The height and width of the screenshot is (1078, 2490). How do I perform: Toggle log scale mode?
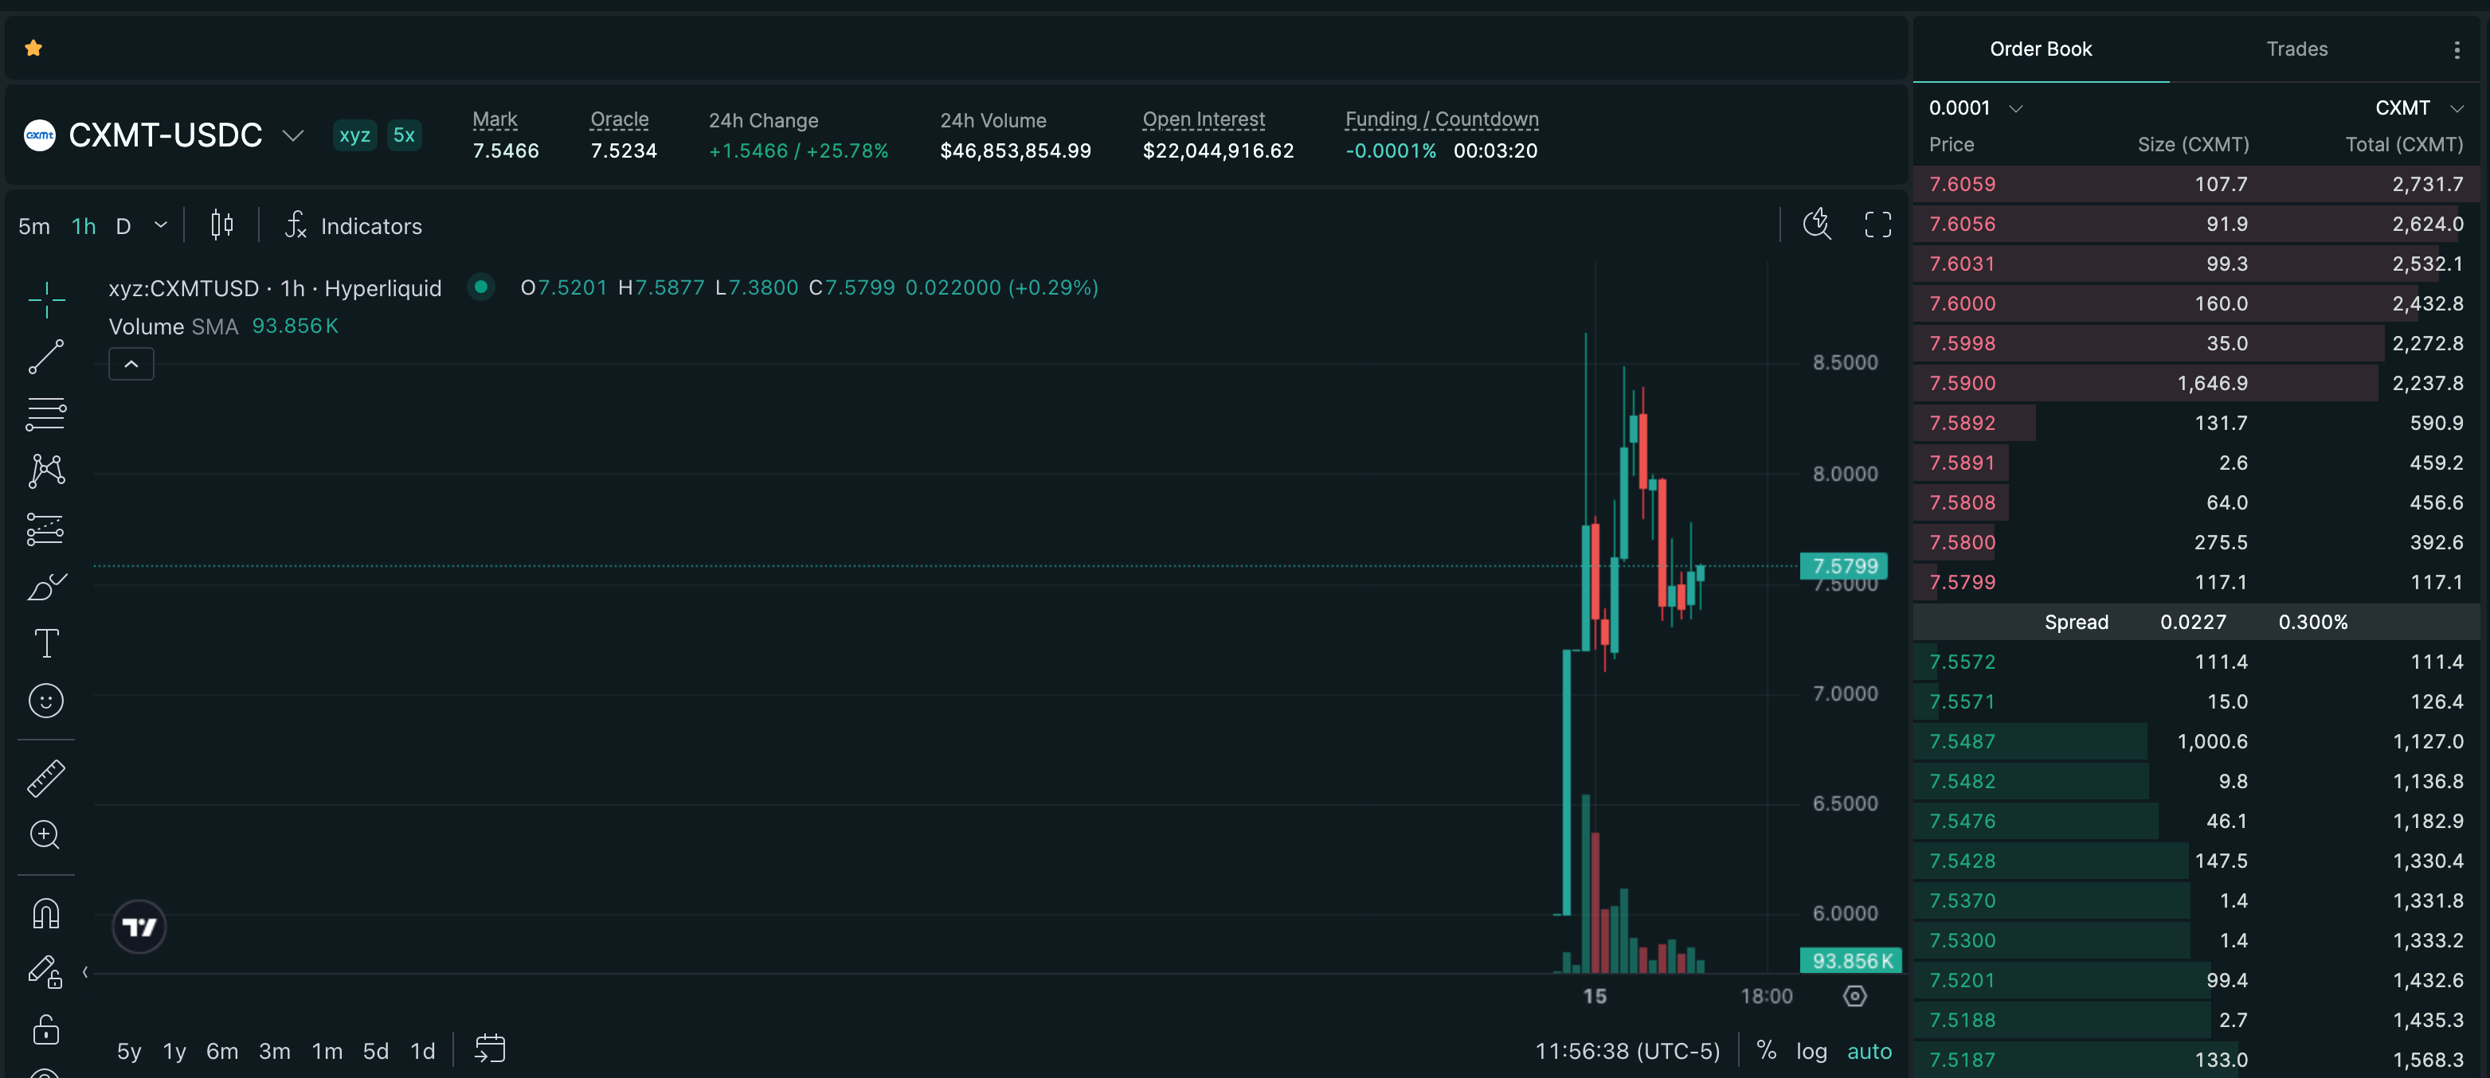pos(1811,1051)
